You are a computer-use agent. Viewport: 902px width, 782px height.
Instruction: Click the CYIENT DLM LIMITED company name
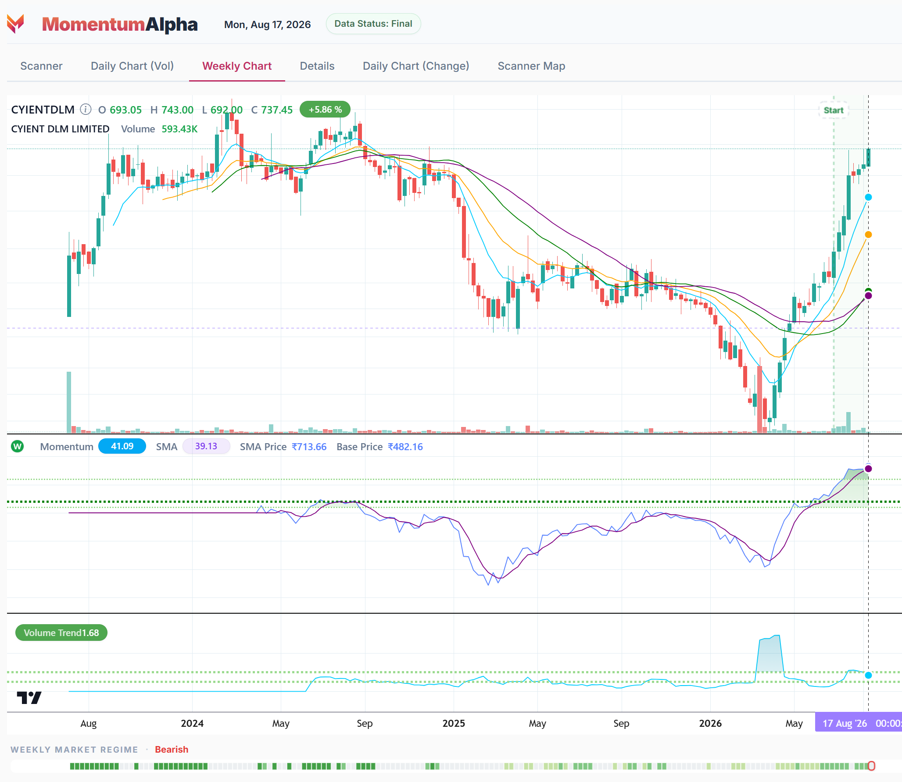click(60, 129)
